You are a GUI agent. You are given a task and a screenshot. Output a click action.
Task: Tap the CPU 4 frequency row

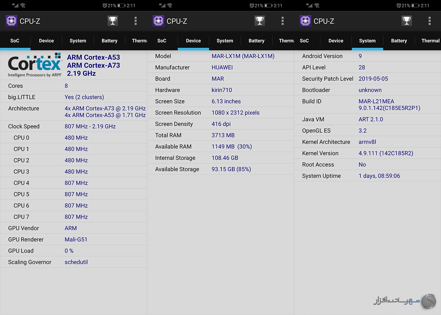pos(73,183)
